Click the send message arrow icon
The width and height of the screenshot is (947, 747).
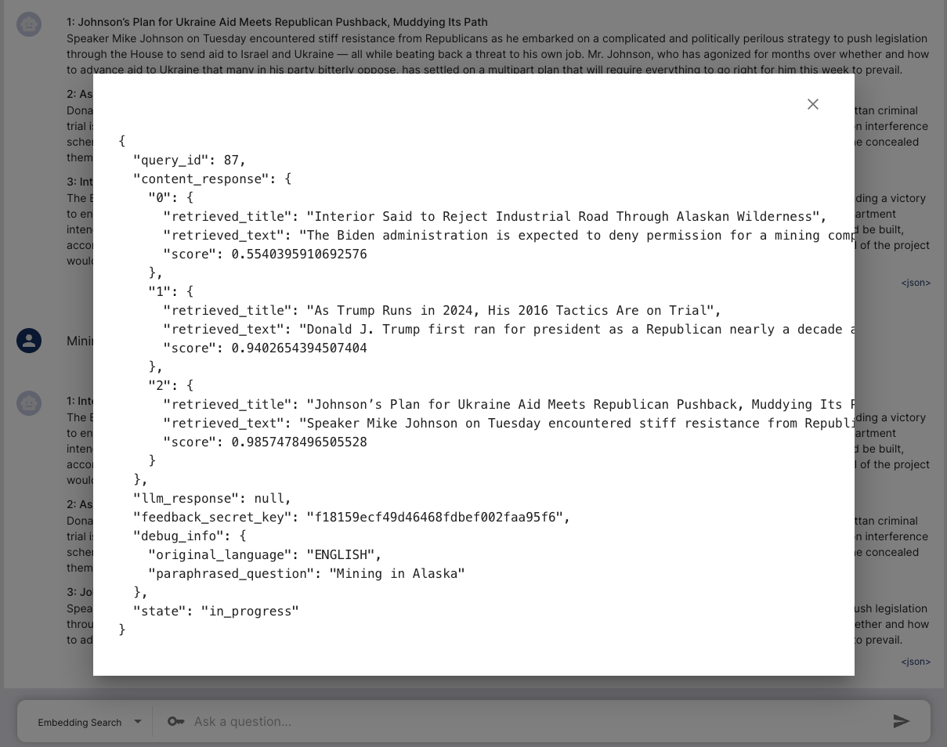tap(902, 721)
